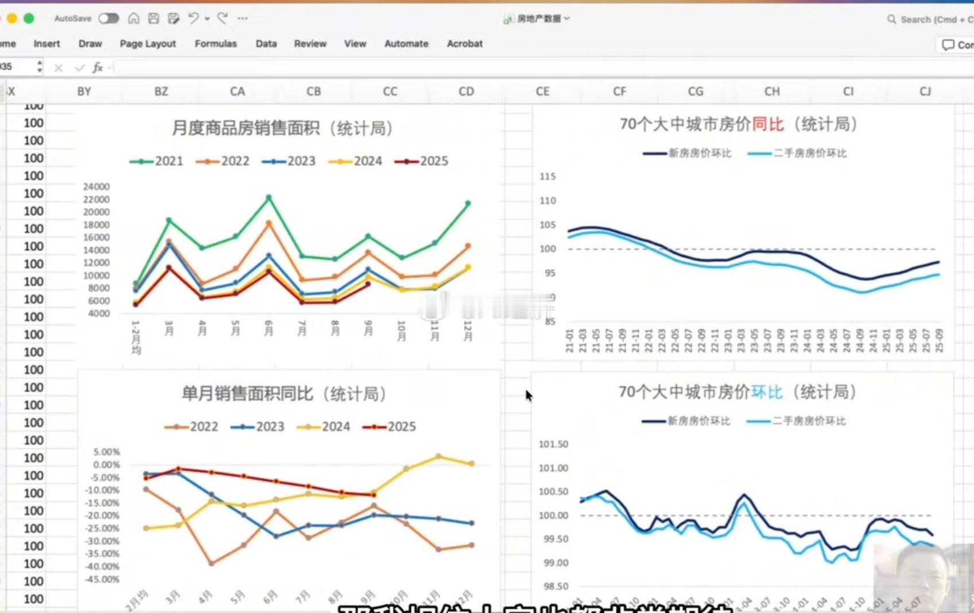Click the Cancel X icon in the formula bar
Image resolution: width=974 pixels, height=613 pixels.
(x=58, y=68)
